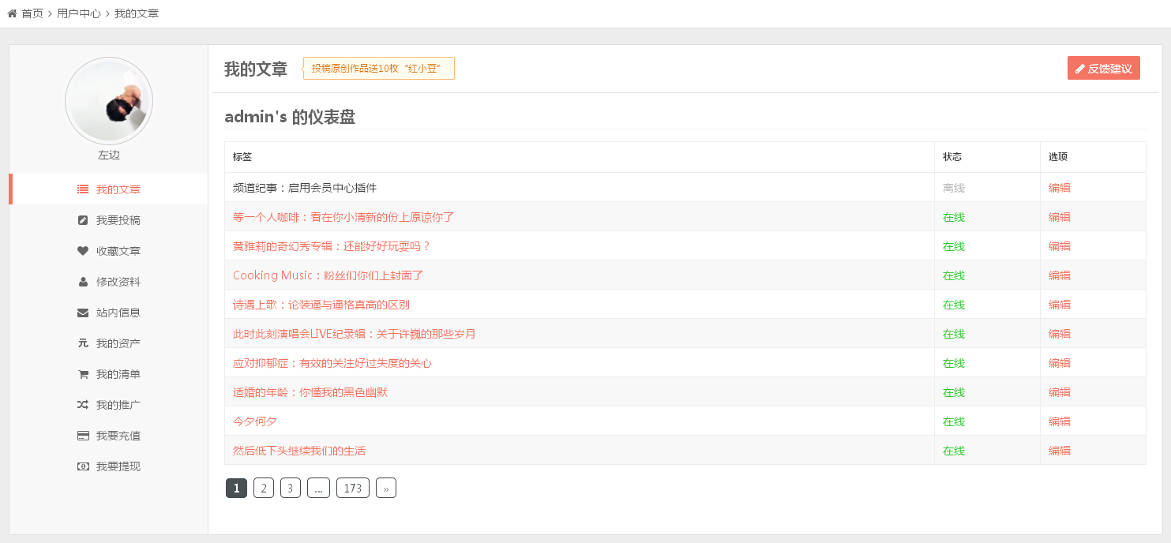Image resolution: width=1171 pixels, height=543 pixels.
Task: Open 我要提现 in the sidebar menu
Action: [x=108, y=466]
